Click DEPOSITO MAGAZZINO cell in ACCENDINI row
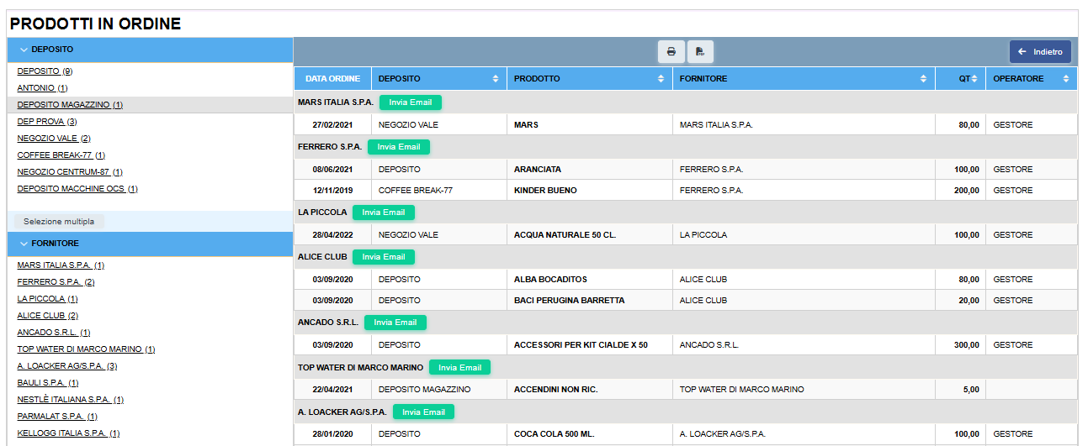 point(438,390)
